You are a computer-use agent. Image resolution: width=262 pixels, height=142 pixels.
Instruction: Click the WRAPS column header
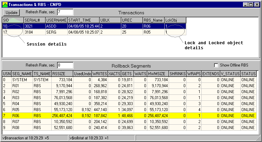pyautogui.click(x=194, y=74)
